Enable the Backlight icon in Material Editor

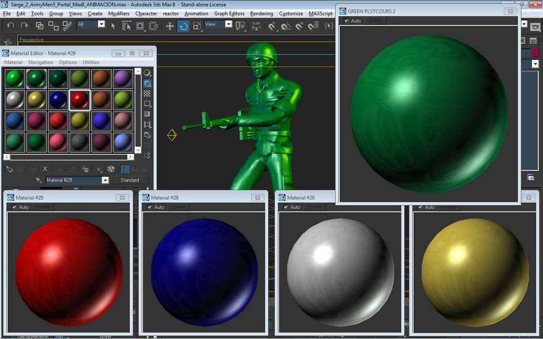click(x=147, y=84)
